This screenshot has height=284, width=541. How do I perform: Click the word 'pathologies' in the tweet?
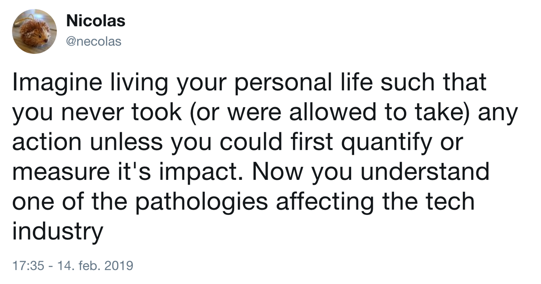tap(202, 202)
